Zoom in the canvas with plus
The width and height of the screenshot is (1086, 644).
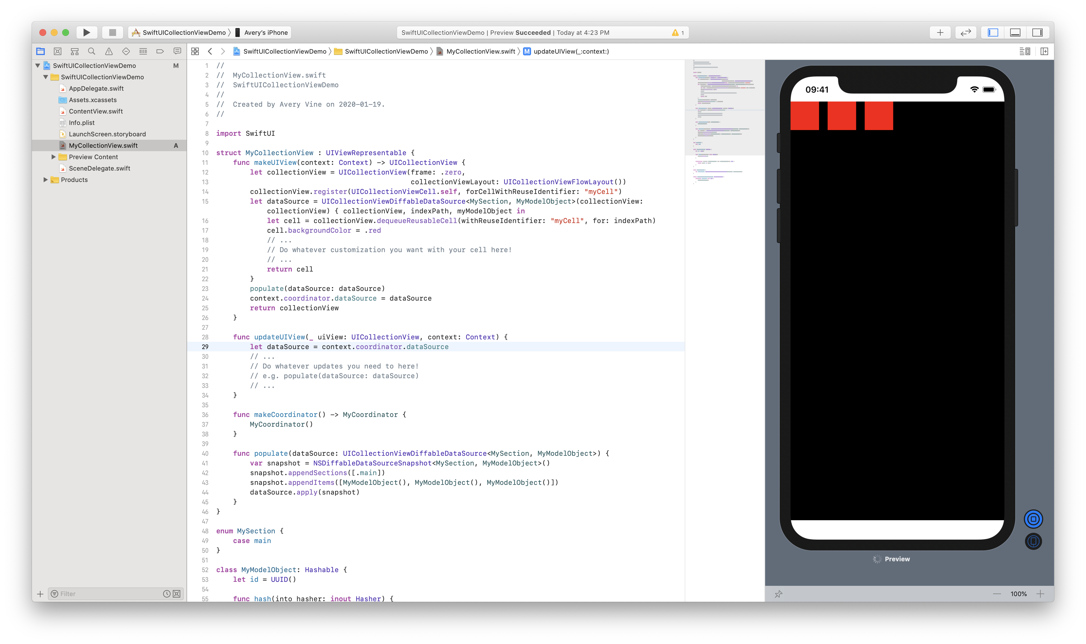click(x=1040, y=594)
